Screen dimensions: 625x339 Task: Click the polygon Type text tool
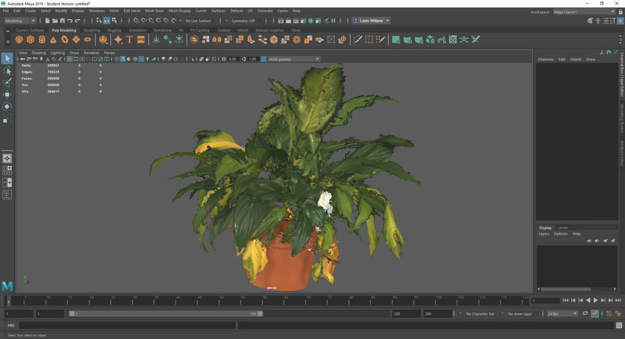[130, 40]
